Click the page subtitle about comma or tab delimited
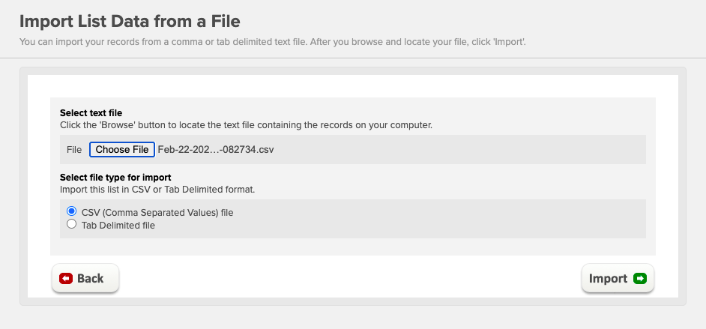706x329 pixels. click(x=272, y=42)
